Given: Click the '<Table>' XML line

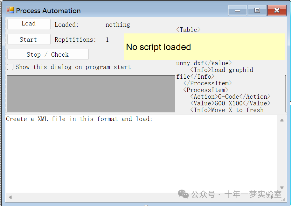Looking at the screenshot, I should (188, 30).
